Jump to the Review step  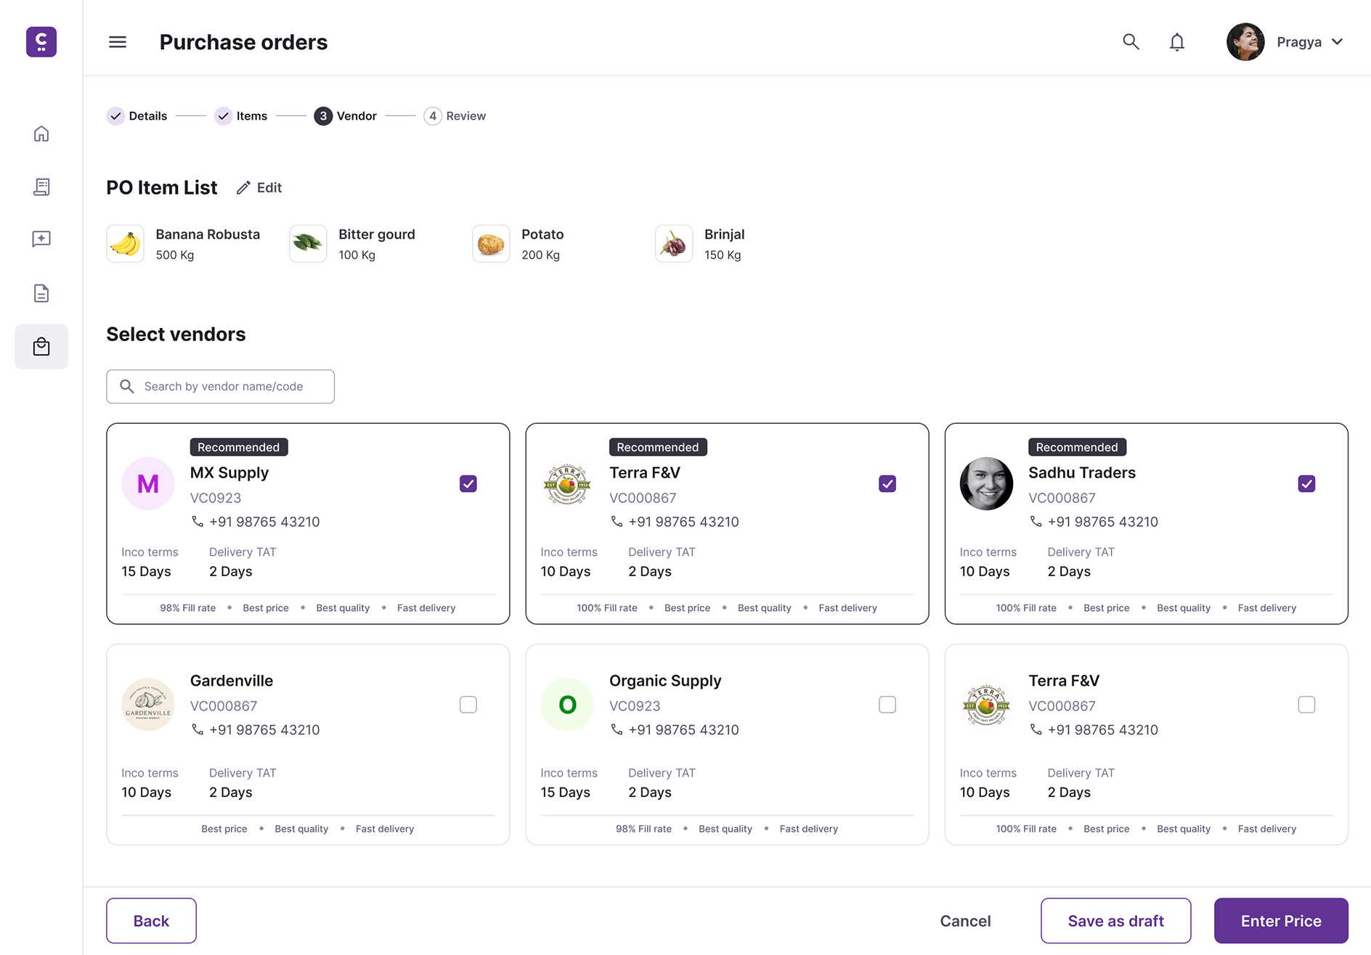455,116
